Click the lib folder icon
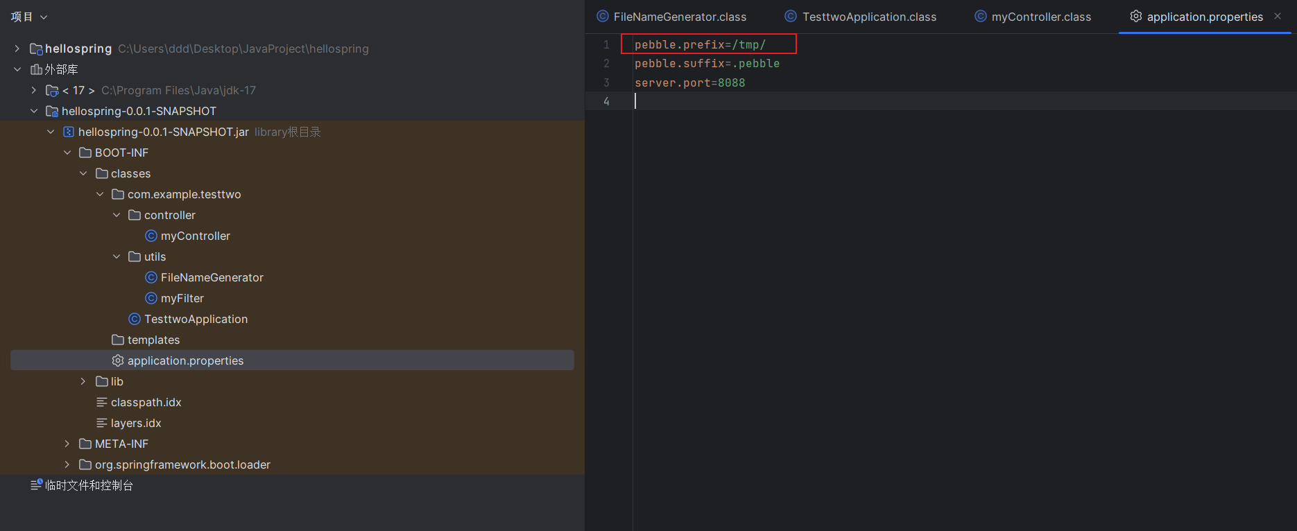The width and height of the screenshot is (1297, 531). click(x=102, y=381)
